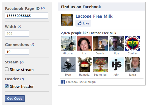Show help for the Connections field
Viewport: 147px width, 107px height.
[32, 44]
